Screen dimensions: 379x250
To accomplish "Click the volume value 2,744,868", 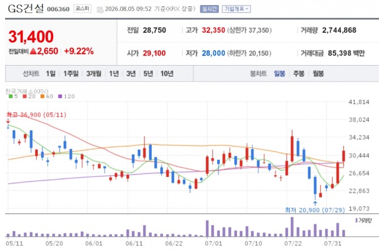I will (x=339, y=30).
